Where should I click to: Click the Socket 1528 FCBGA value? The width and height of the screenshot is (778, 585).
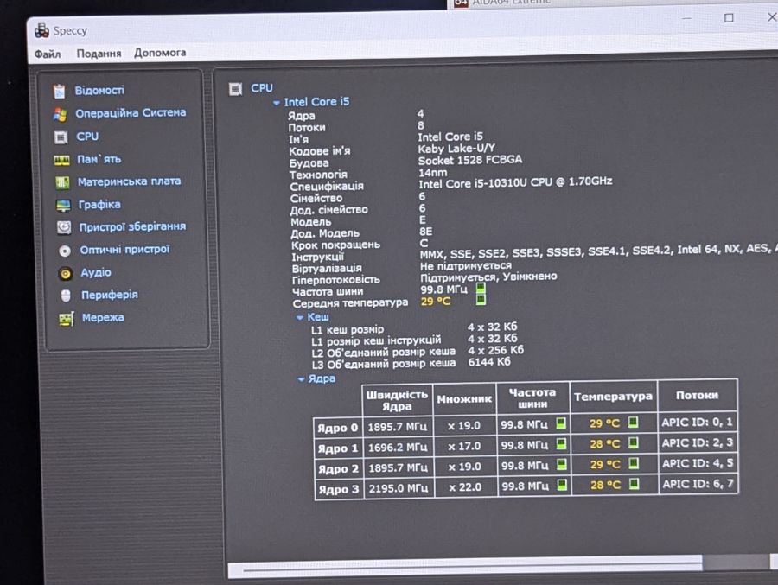[470, 160]
